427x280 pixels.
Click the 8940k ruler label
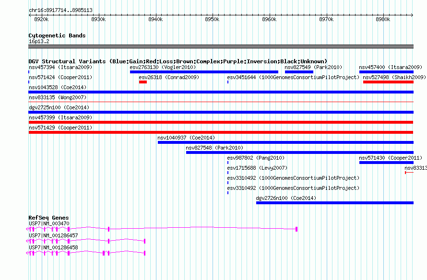(155, 19)
